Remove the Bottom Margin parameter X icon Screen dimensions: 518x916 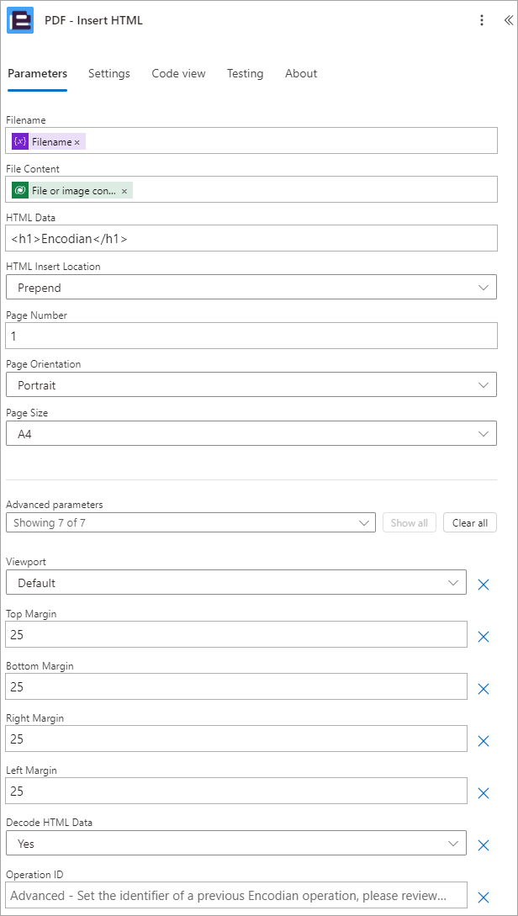coord(483,690)
